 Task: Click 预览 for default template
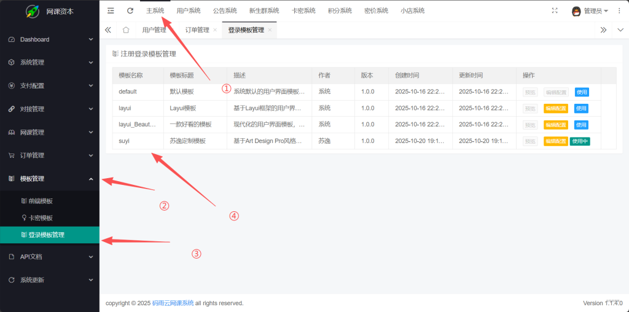pyautogui.click(x=530, y=92)
